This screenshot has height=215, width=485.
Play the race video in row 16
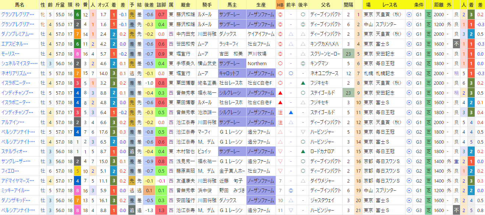409,161
